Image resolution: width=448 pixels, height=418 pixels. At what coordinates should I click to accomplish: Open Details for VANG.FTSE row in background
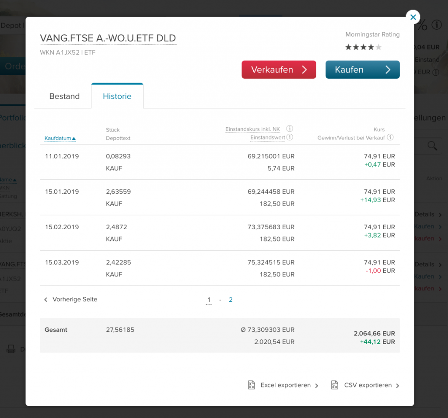[428, 265]
